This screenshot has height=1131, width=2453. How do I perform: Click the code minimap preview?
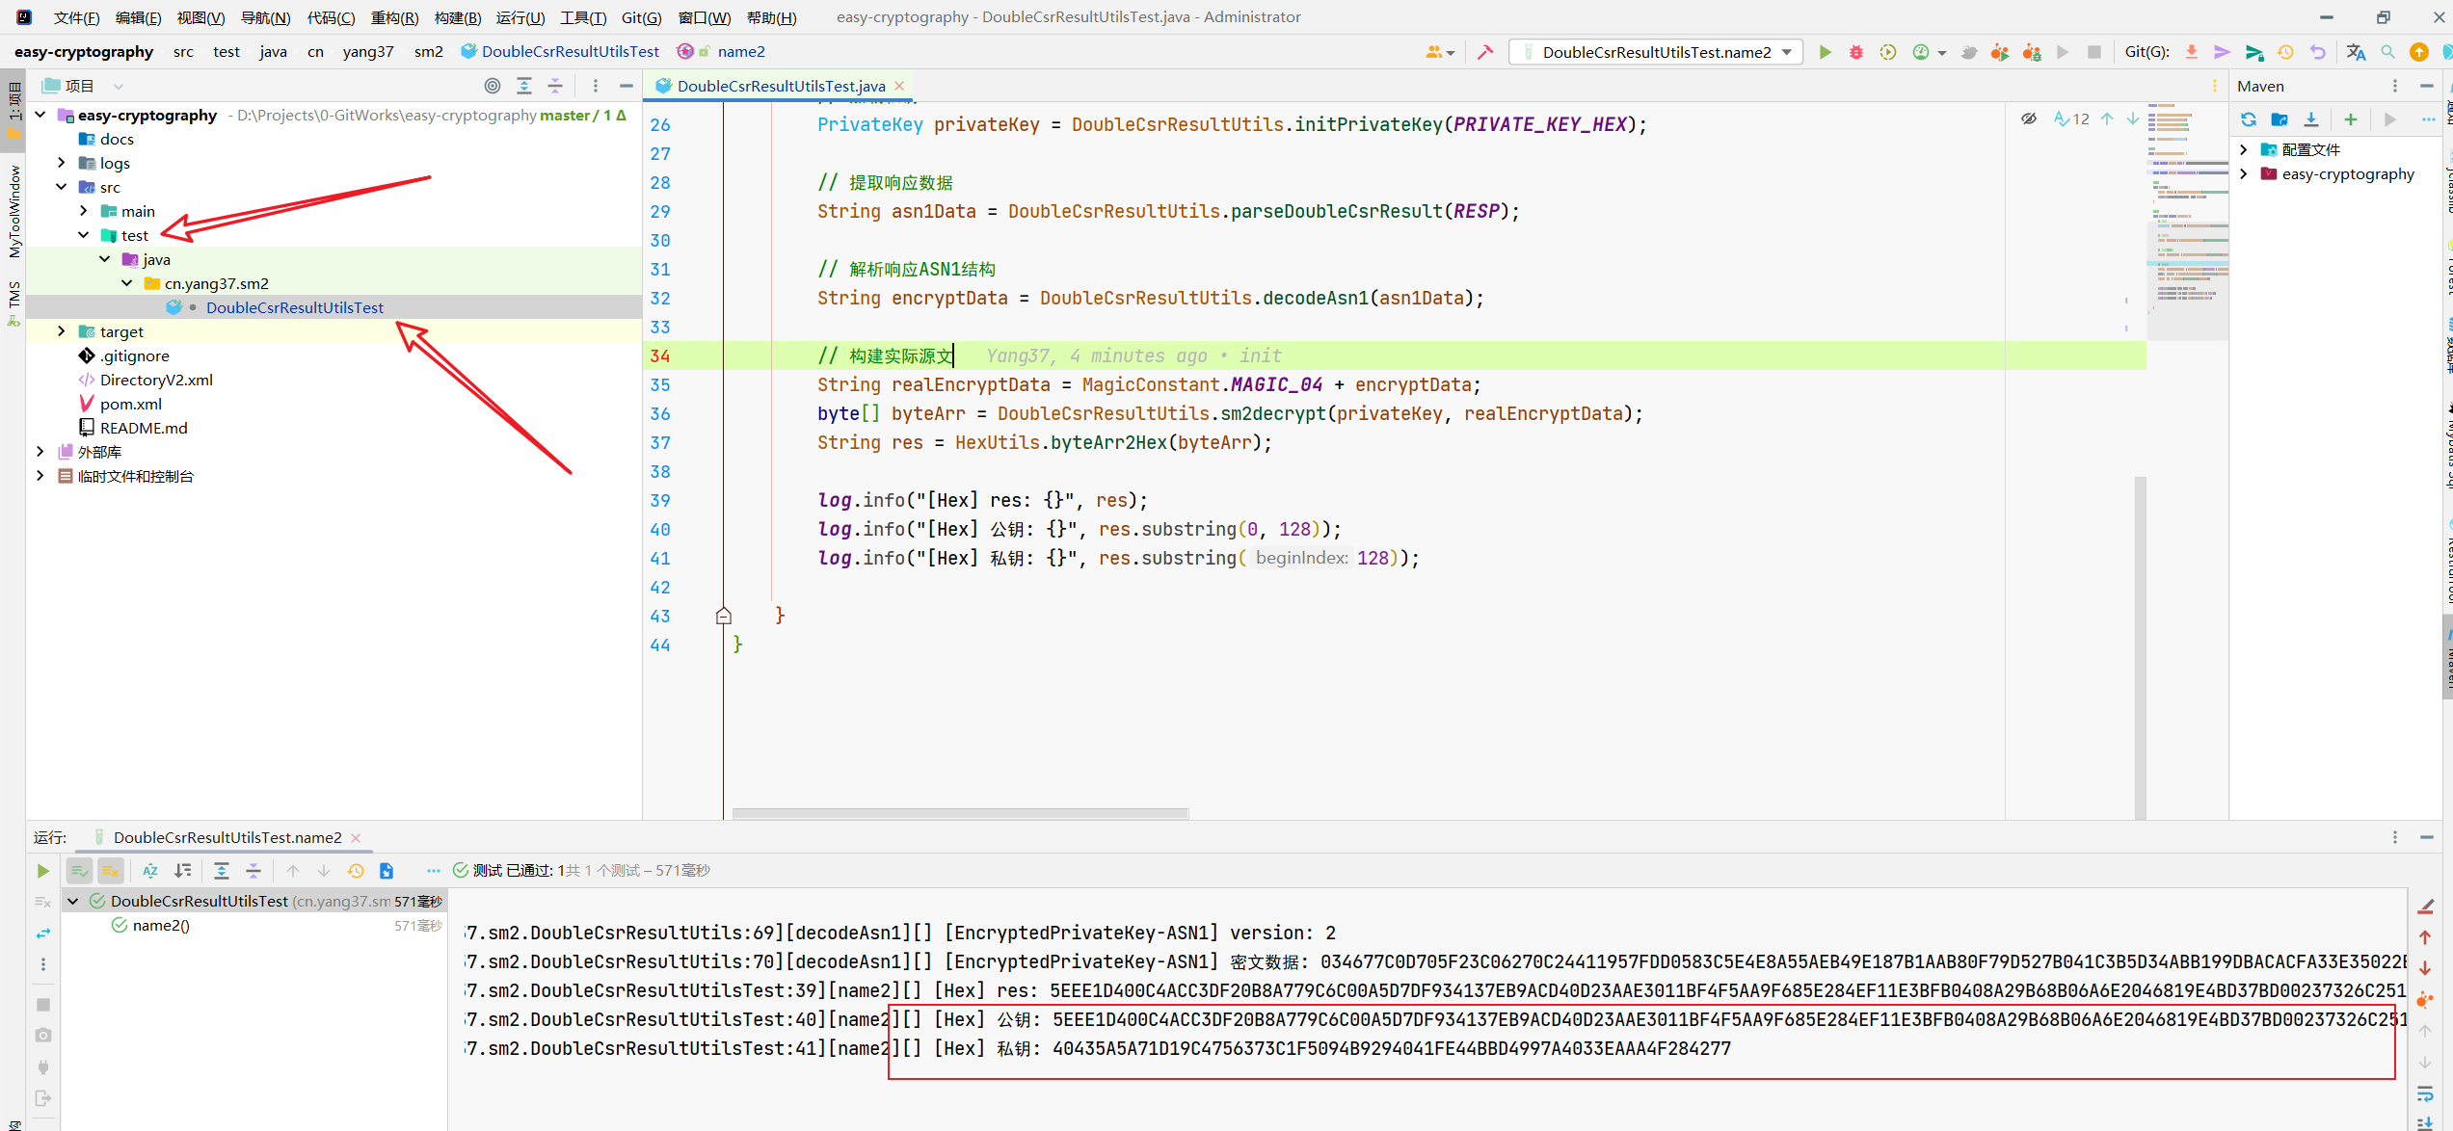[2188, 222]
